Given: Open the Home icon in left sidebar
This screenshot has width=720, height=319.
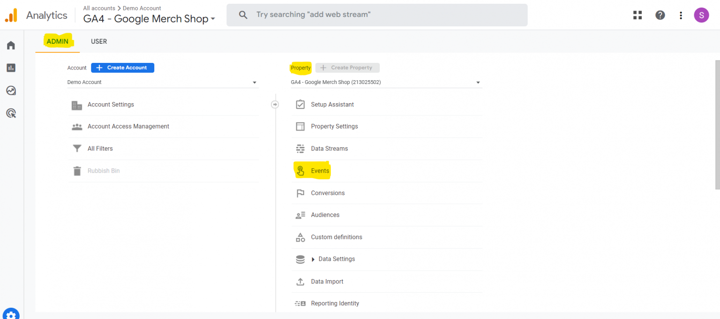Looking at the screenshot, I should (x=11, y=46).
